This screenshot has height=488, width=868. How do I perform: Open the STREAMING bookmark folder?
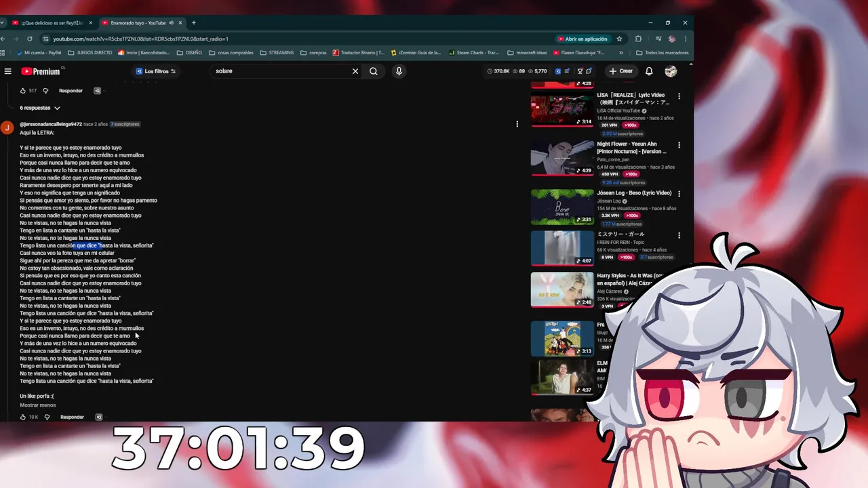[276, 52]
